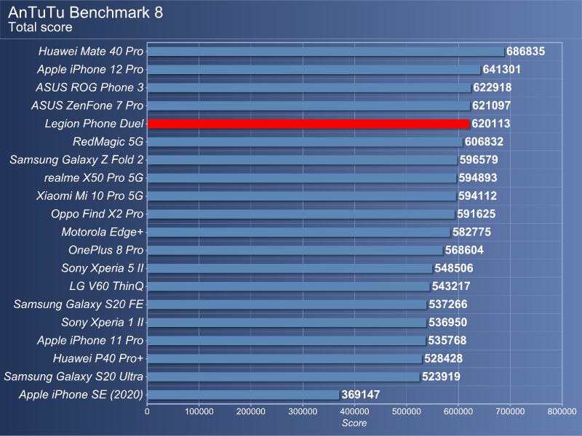Select the Huawei P40 Pro+ label
Viewport: 582px width, 436px height.
(98, 358)
